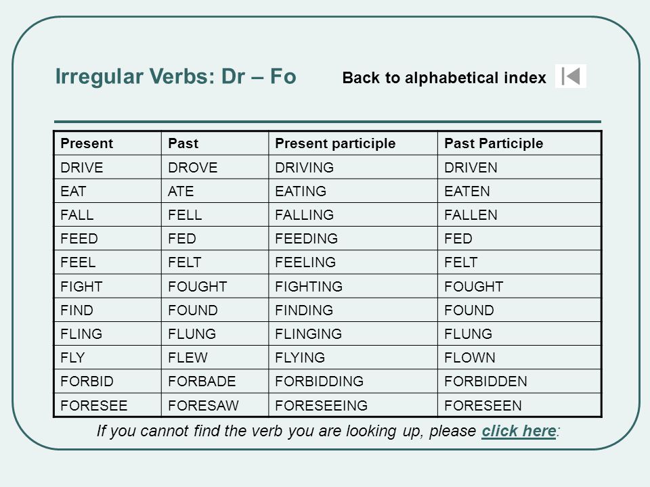The height and width of the screenshot is (487, 650).
Task: Click the 'Irregular Verbs: Dr – Fo' title
Action: (176, 76)
